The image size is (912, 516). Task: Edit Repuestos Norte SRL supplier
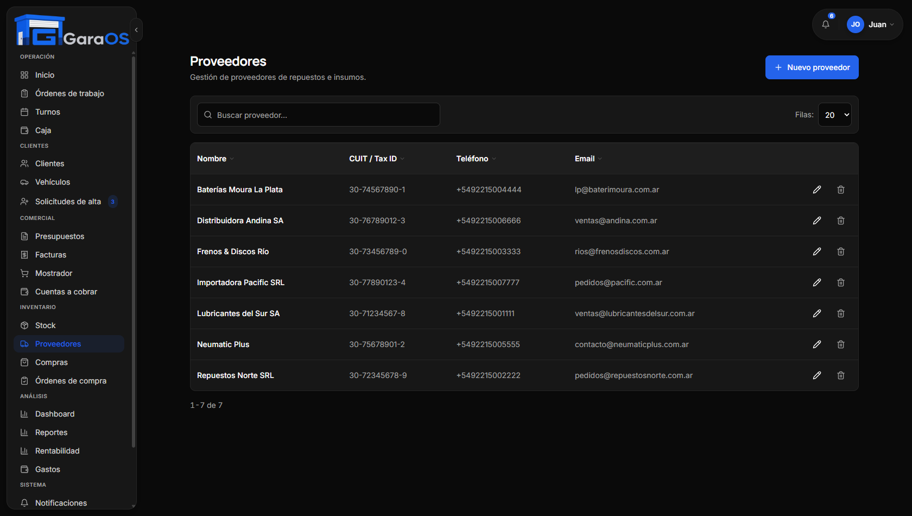[x=817, y=375]
